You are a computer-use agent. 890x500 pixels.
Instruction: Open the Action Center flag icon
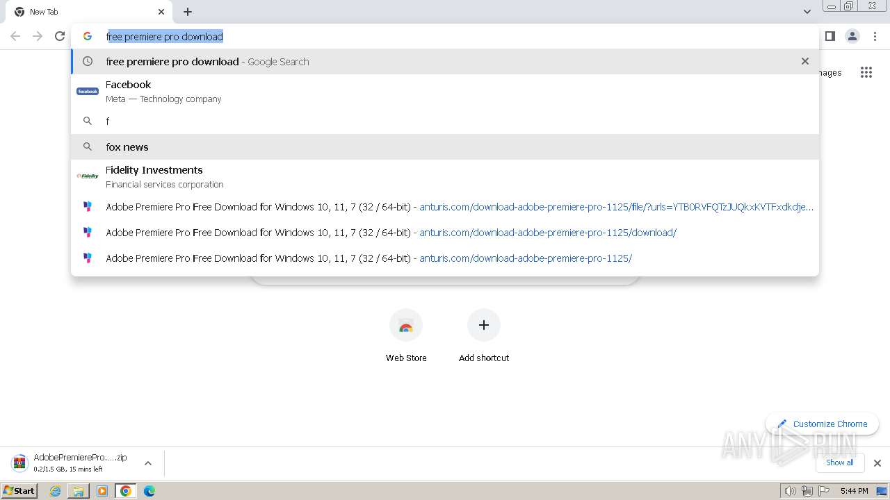pos(824,491)
